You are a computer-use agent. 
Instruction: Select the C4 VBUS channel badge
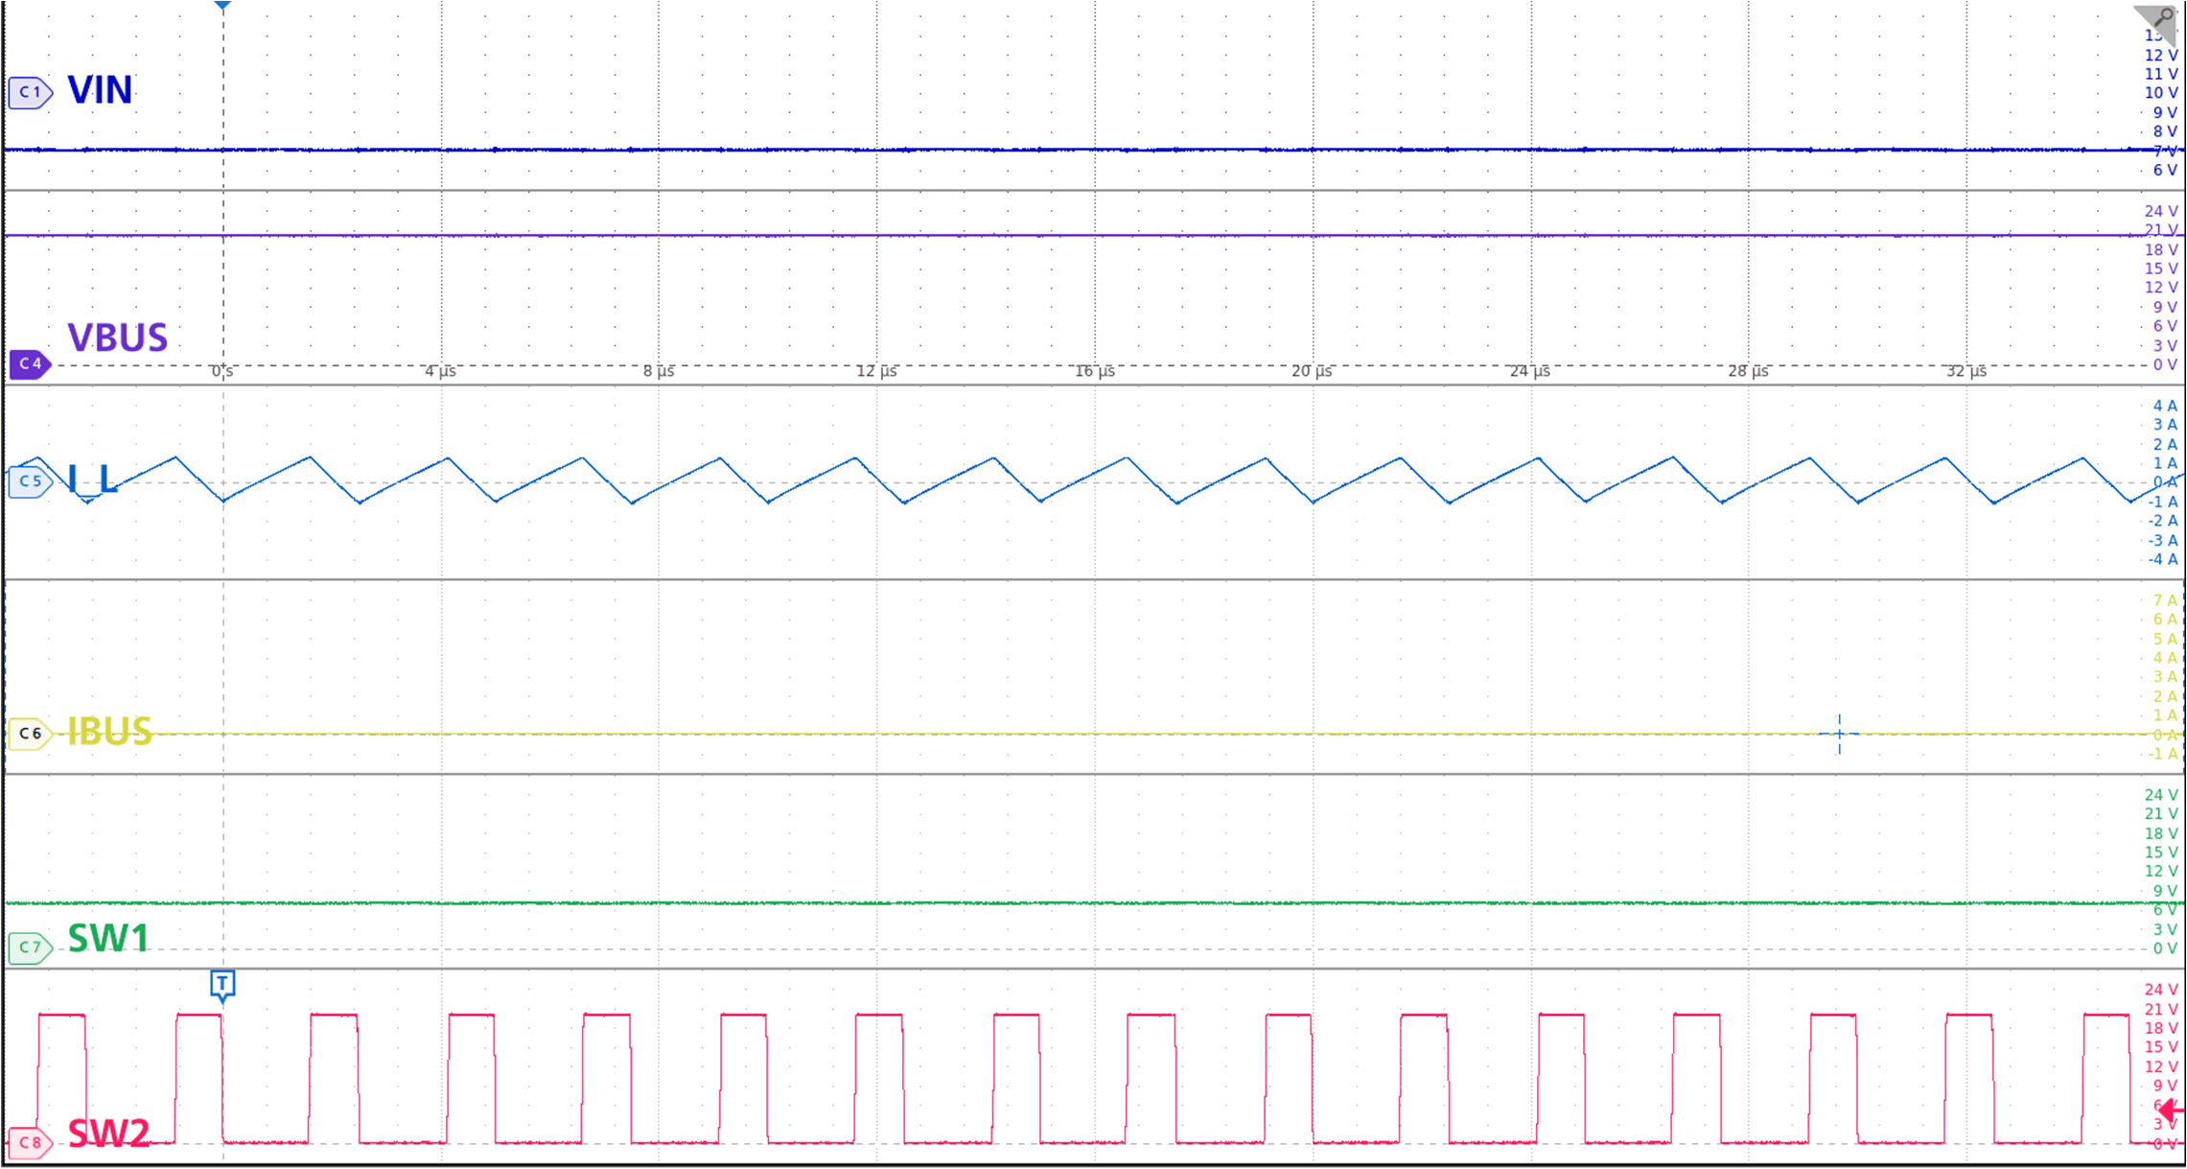tap(29, 364)
